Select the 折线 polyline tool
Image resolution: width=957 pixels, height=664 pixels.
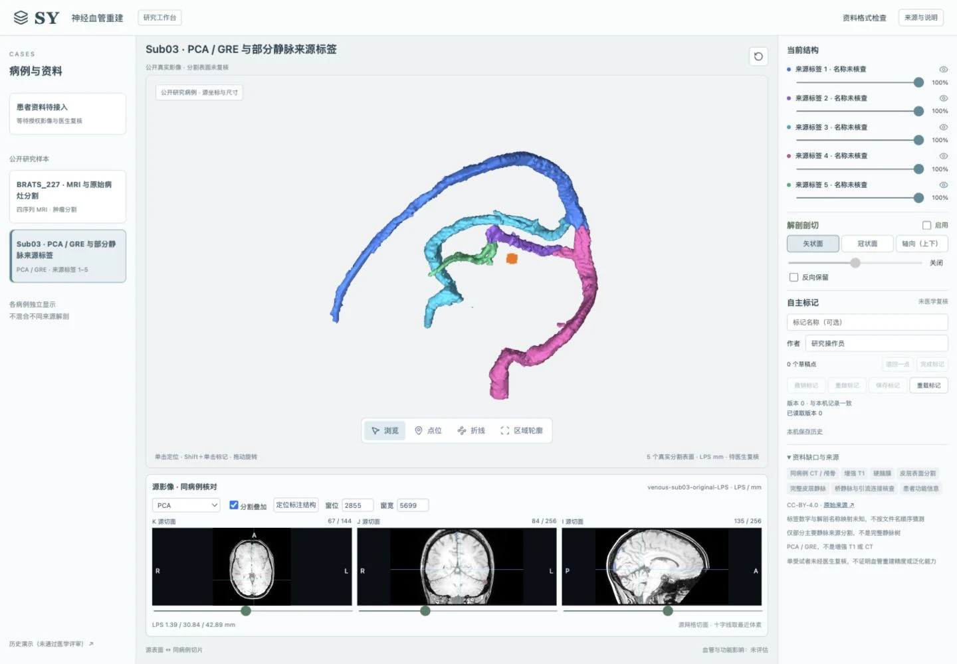pos(471,430)
